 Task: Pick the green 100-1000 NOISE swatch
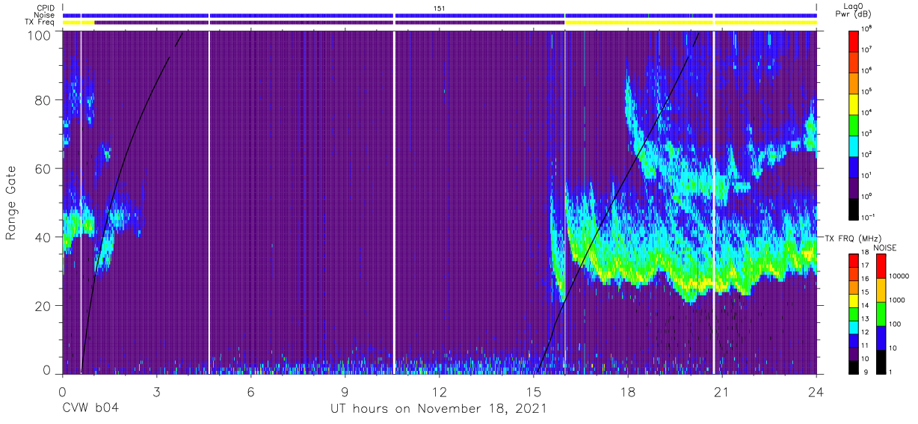point(881,314)
